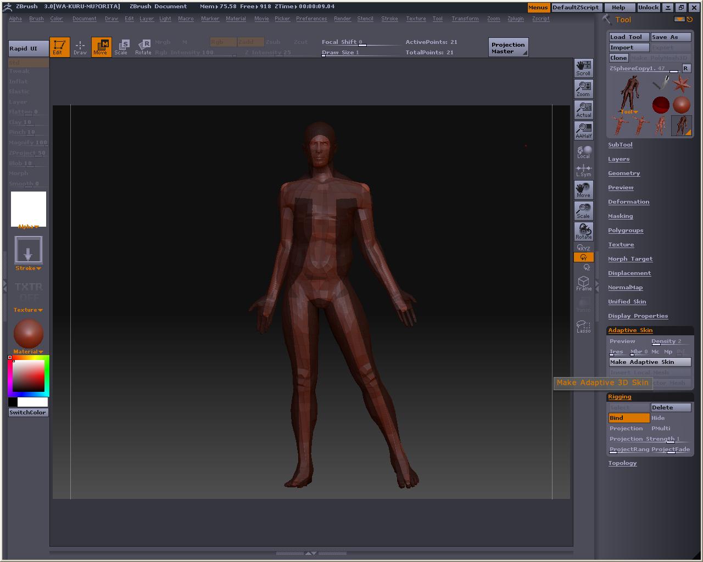
Task: Click the AAHalf view icon
Action: coord(583,131)
